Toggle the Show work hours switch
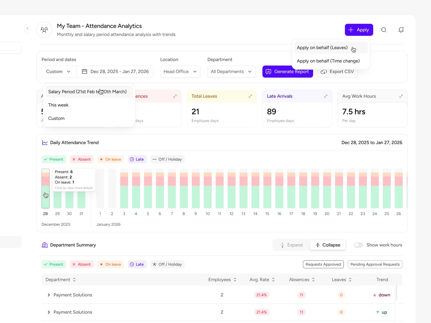Viewport: 431px width, 323px height. click(x=358, y=245)
